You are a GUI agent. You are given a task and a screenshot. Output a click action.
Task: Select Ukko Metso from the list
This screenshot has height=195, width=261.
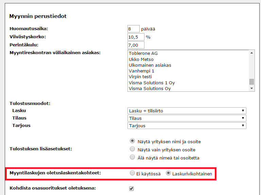pyautogui.click(x=141, y=59)
